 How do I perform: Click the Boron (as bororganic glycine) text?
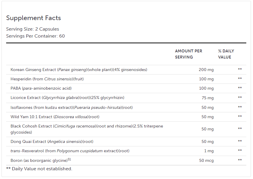click(39, 161)
